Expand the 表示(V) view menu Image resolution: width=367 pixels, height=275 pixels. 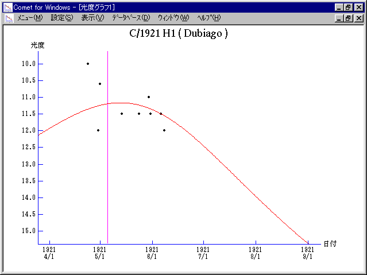92,18
